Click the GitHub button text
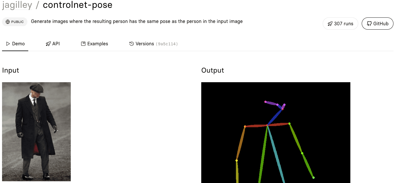Viewport: 399px width, 183px height. (381, 24)
